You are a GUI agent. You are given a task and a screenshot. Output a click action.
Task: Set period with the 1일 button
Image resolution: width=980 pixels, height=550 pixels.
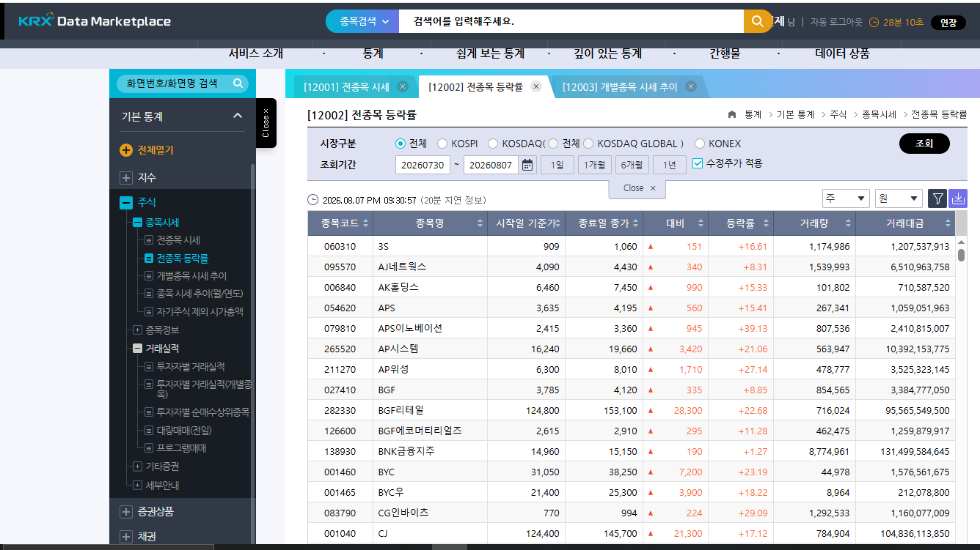point(557,165)
